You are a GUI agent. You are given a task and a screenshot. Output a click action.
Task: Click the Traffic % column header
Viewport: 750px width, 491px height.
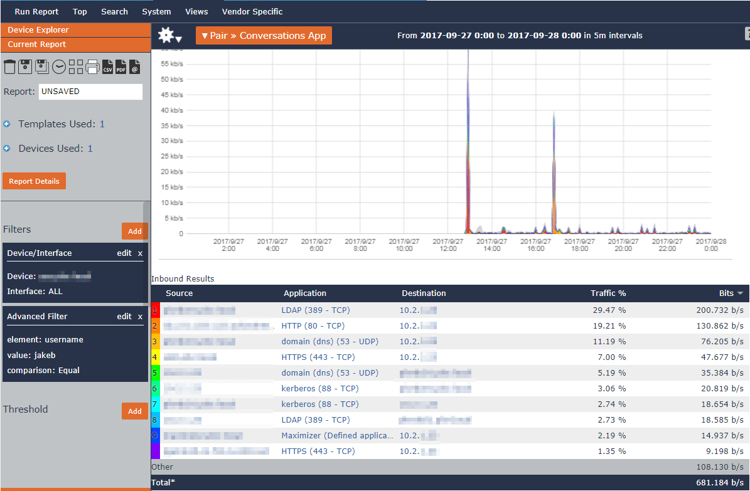(608, 293)
